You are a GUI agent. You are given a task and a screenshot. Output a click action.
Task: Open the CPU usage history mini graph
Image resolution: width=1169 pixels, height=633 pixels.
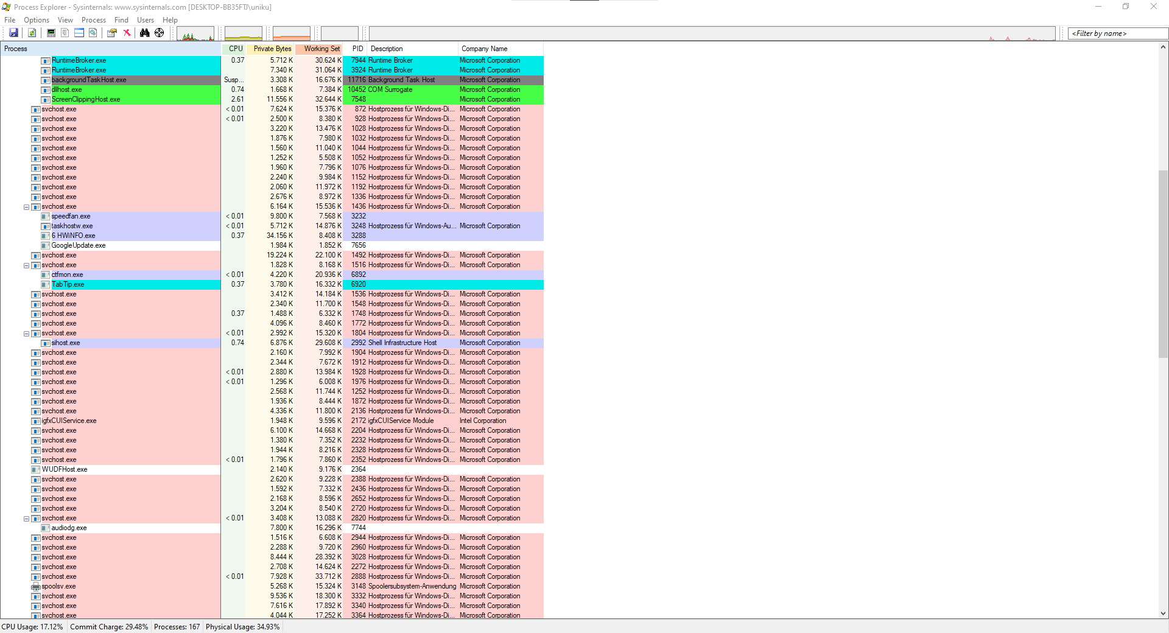pyautogui.click(x=195, y=33)
